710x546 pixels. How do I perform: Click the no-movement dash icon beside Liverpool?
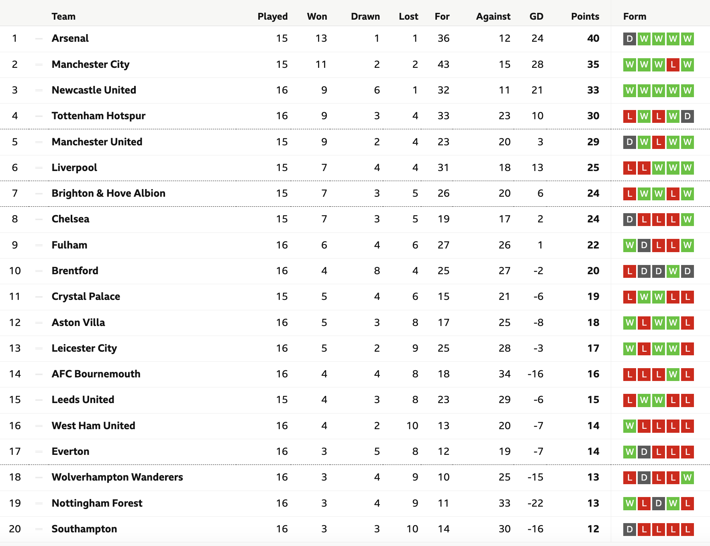pyautogui.click(x=39, y=168)
